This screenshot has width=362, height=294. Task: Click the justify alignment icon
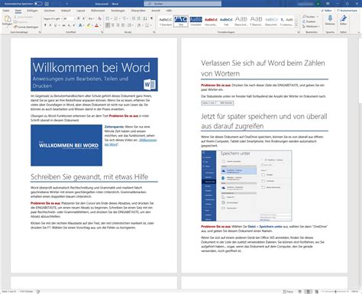tap(123, 25)
